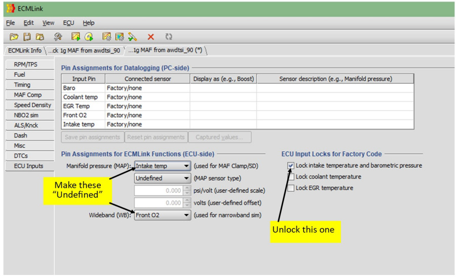Viewport: 456px width, 277px height.
Task: Click Reset pin assignments button
Action: 156,137
